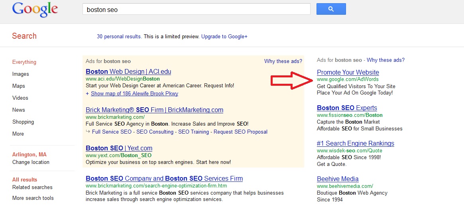Select the Everything filter in sidebar

coord(24,62)
